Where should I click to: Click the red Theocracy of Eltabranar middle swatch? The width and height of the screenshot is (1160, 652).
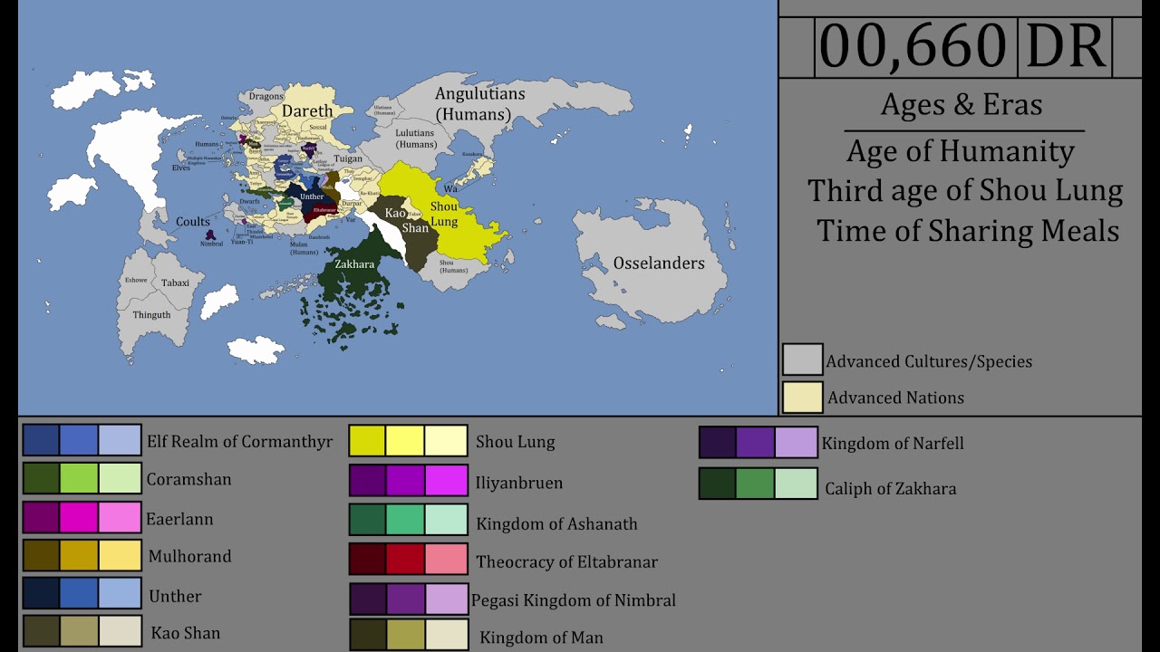coord(406,559)
